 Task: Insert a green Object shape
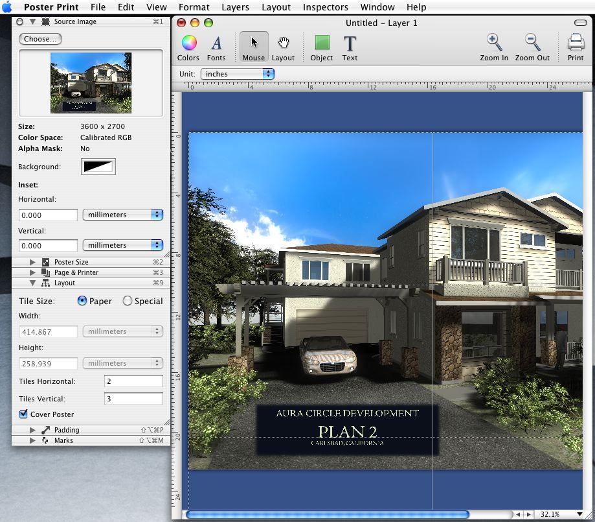tap(322, 48)
